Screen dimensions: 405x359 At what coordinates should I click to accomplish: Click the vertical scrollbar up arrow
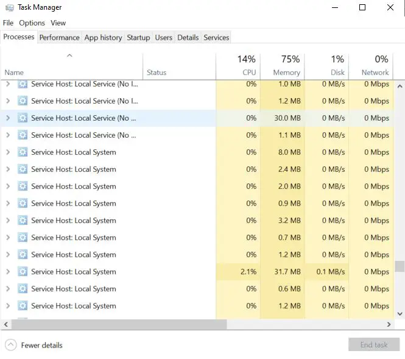(400, 87)
